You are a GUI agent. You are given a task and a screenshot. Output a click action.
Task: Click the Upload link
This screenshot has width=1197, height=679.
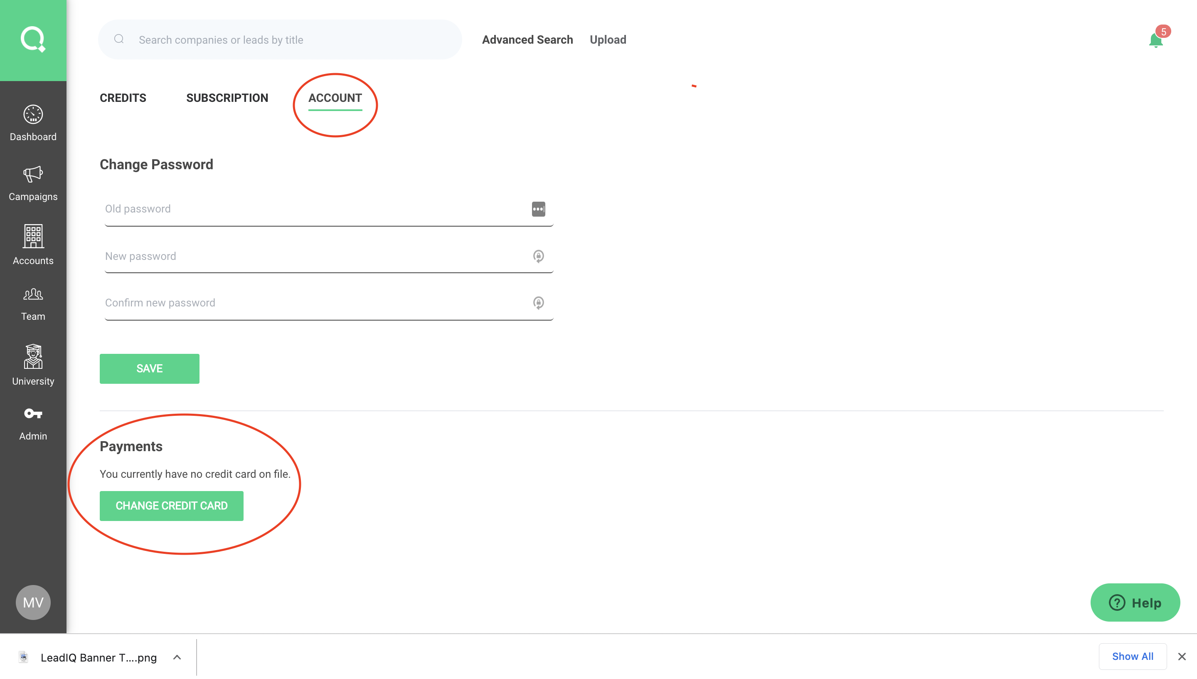pyautogui.click(x=608, y=40)
